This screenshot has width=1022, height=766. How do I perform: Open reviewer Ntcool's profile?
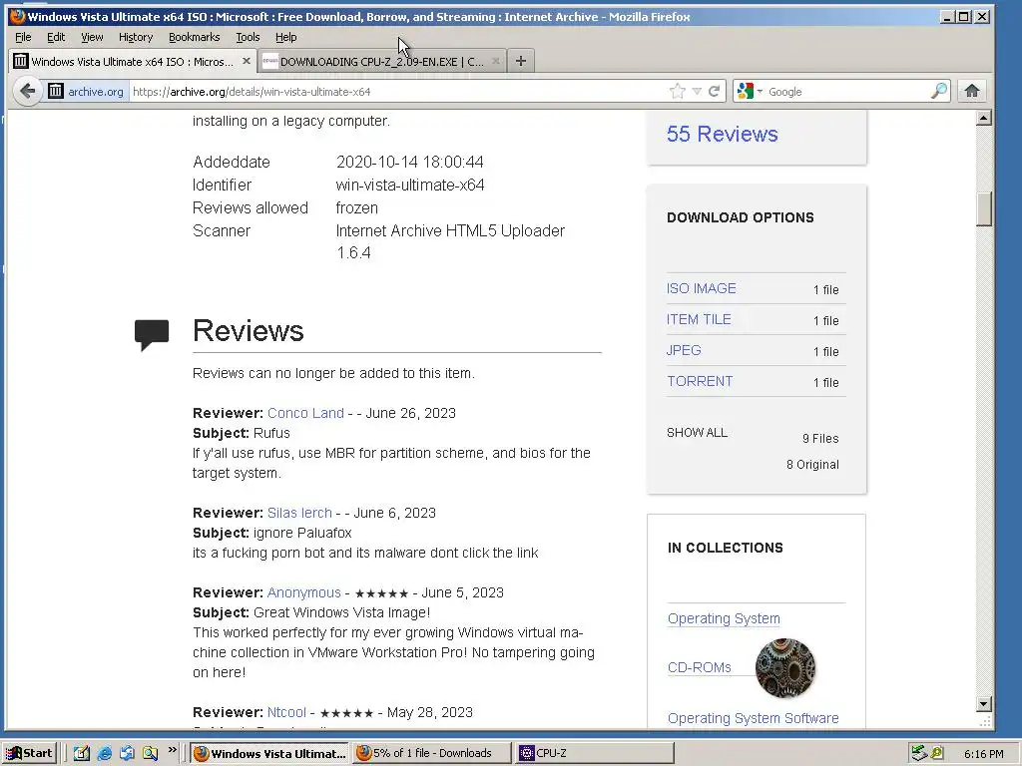(286, 712)
